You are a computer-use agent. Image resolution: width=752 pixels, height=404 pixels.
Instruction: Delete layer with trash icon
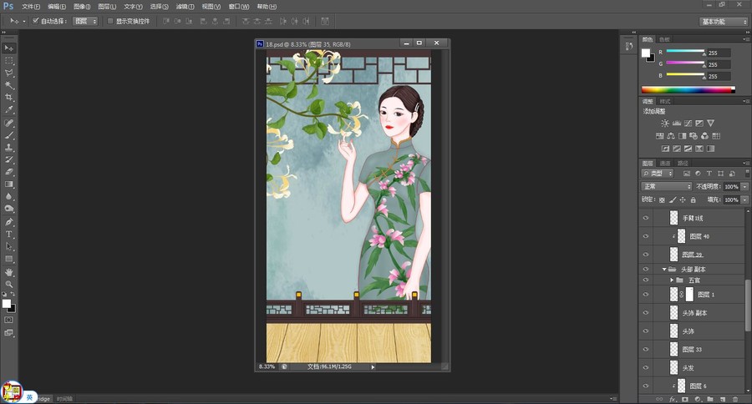pyautogui.click(x=735, y=399)
